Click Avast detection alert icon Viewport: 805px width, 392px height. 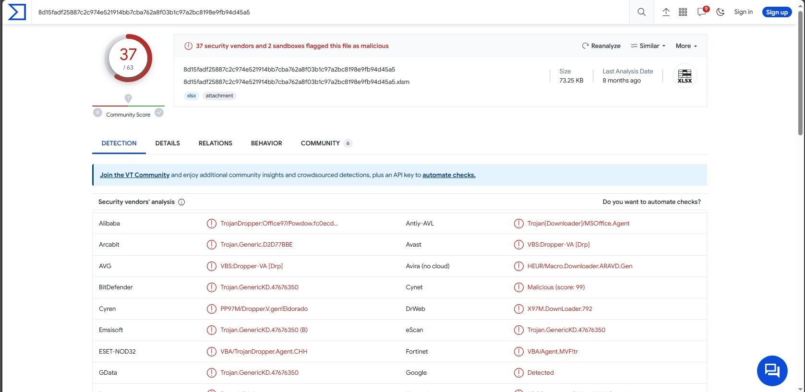click(519, 245)
